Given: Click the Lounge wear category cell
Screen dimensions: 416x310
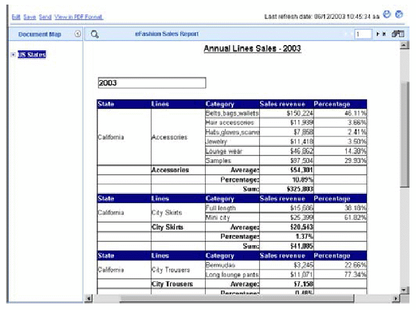Looking at the screenshot, I should click(x=232, y=151).
